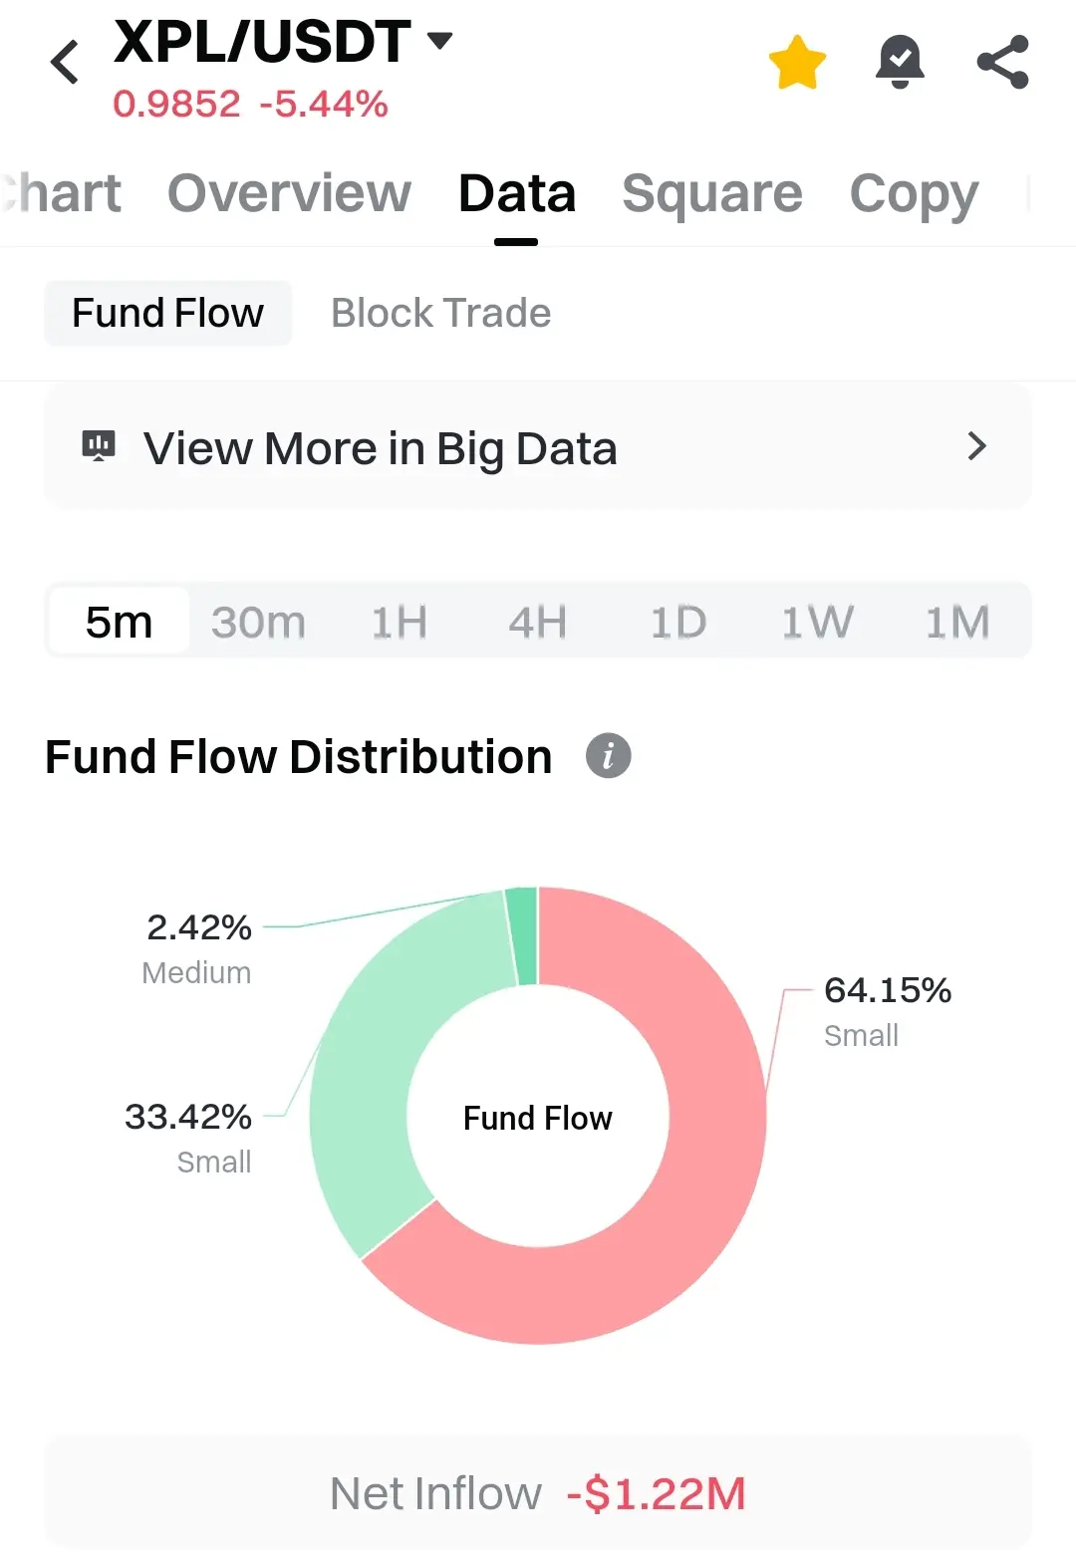
Task: Tap the Big Data presentation icon
Action: (x=99, y=445)
